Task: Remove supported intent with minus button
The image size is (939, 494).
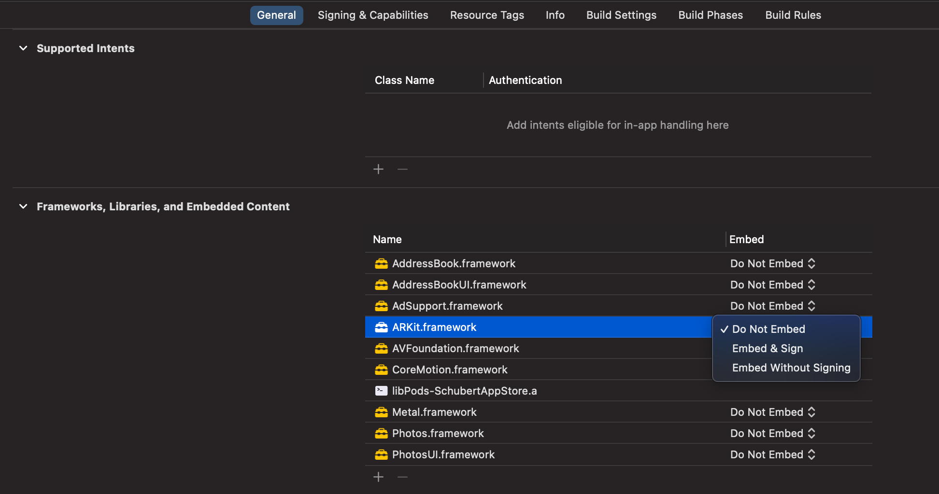Action: pos(402,169)
